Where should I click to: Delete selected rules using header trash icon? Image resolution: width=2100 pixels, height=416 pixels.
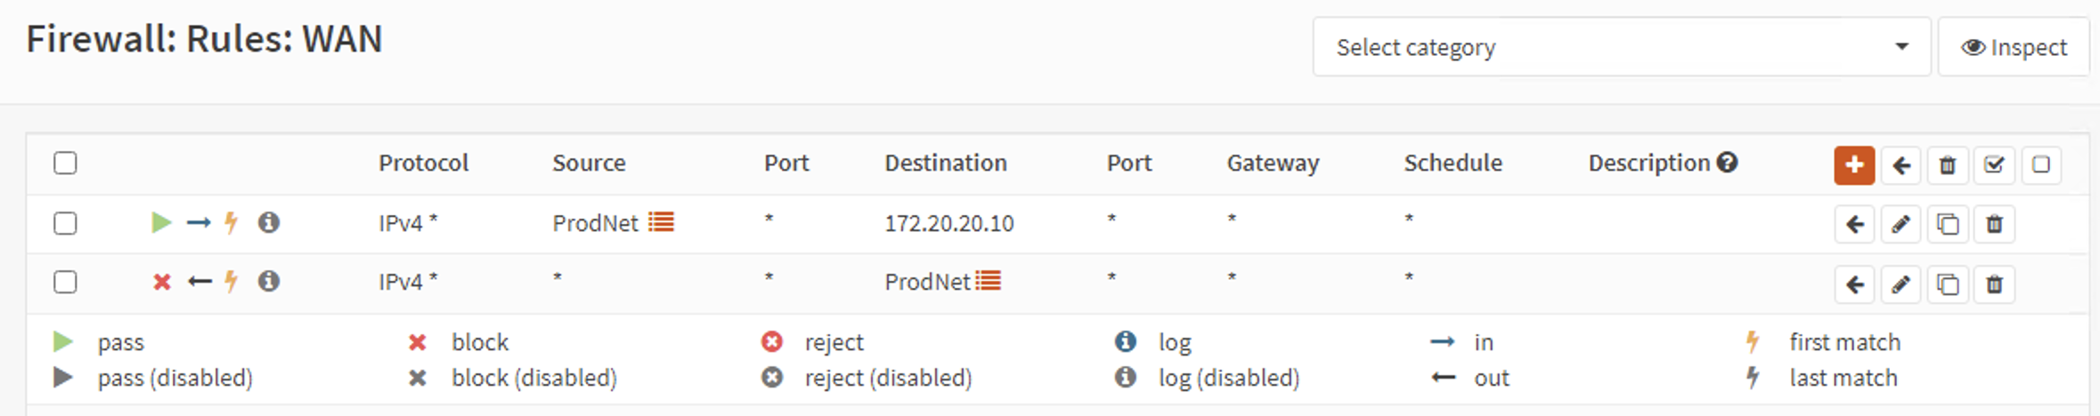click(x=1948, y=165)
